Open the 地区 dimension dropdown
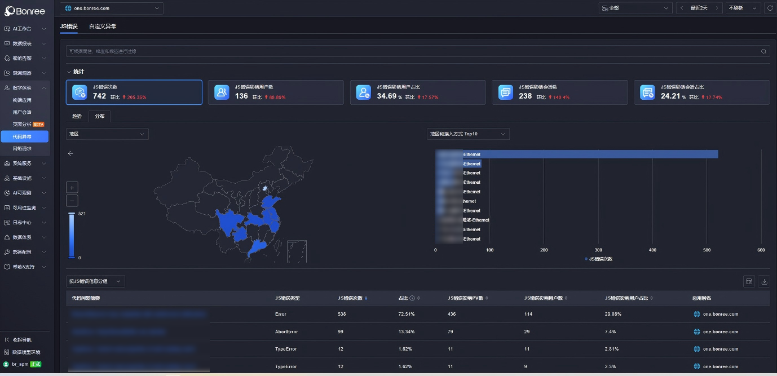The width and height of the screenshot is (777, 376). pyautogui.click(x=107, y=134)
